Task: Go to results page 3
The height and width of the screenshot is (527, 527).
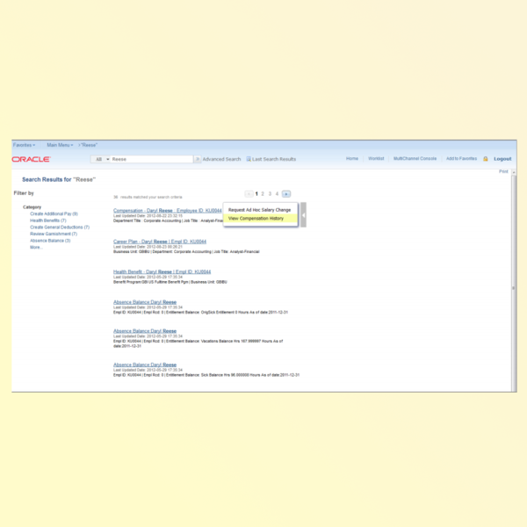Action: 270,193
